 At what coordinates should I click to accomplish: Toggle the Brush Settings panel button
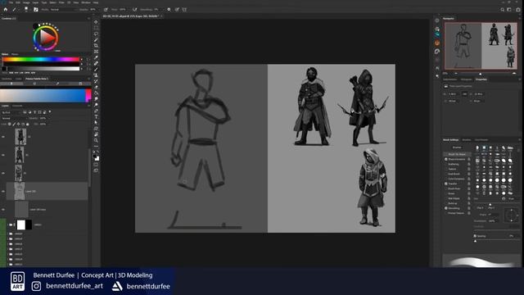click(x=36, y=10)
